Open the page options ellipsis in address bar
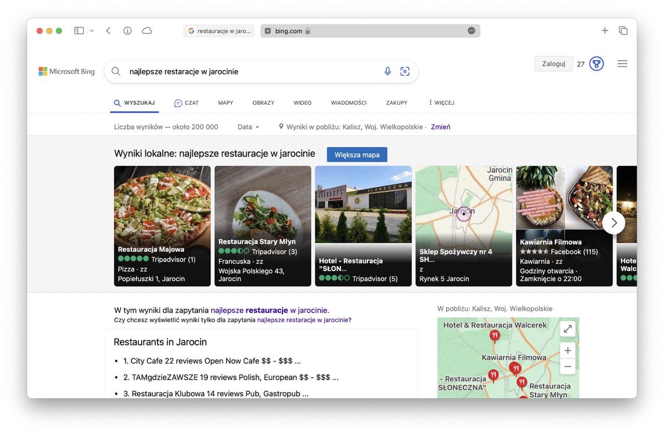This screenshot has height=434, width=664. coord(471,31)
